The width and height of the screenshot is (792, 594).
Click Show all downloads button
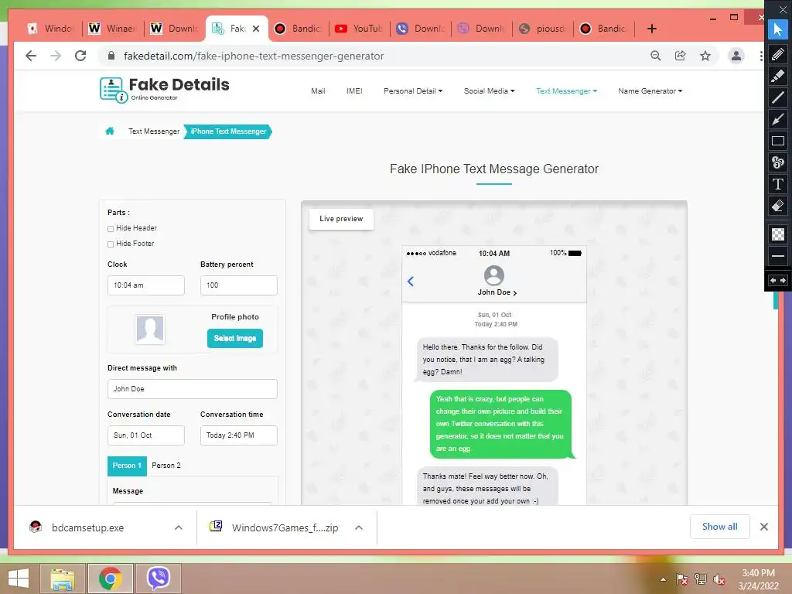pyautogui.click(x=720, y=527)
